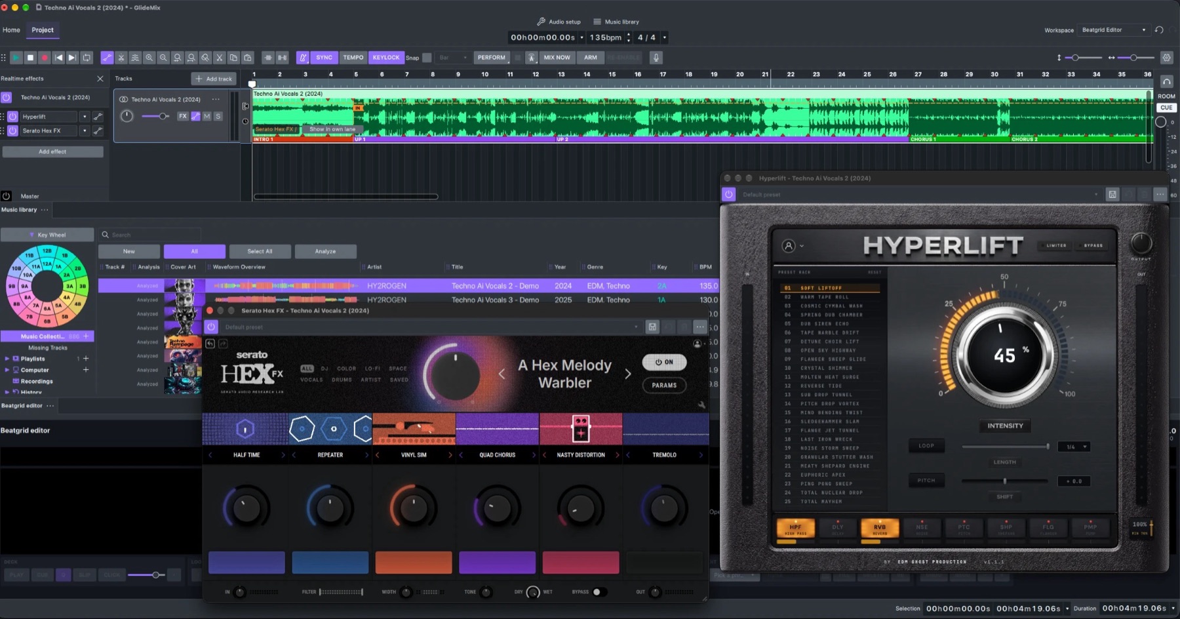
Task: Toggle the Serato Hex FX ON button
Action: click(x=664, y=362)
